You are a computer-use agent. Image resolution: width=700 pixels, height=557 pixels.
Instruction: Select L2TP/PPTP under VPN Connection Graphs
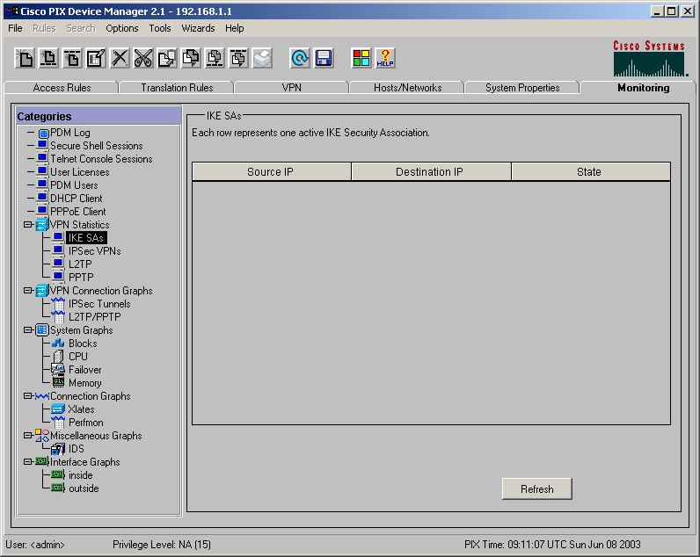coord(95,316)
